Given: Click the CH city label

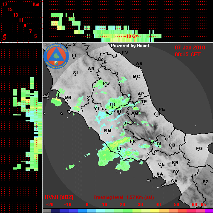Looking at the screenshot, I should coord(157,114).
